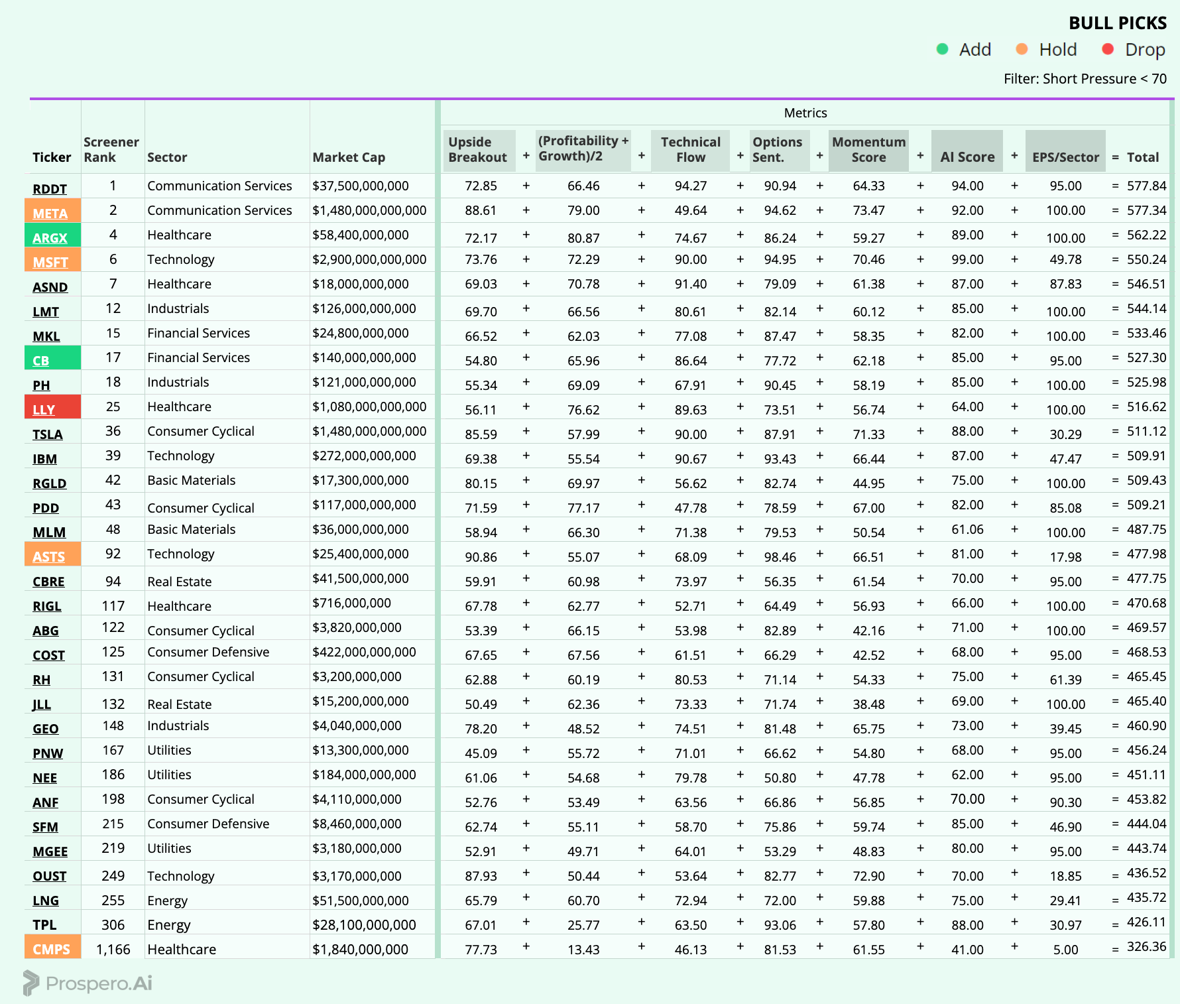Select the Upside Breakout column header
The width and height of the screenshot is (1180, 1004).
click(478, 150)
